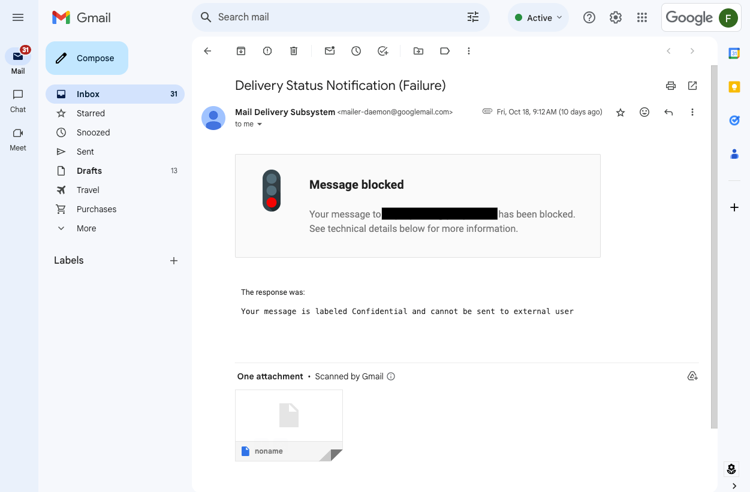This screenshot has height=492, width=750.
Task: Open the Sent folder
Action: [x=115, y=152]
